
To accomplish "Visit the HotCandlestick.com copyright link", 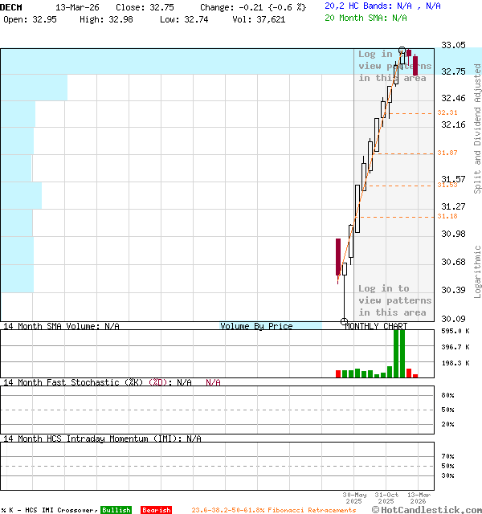I will [x=427, y=509].
